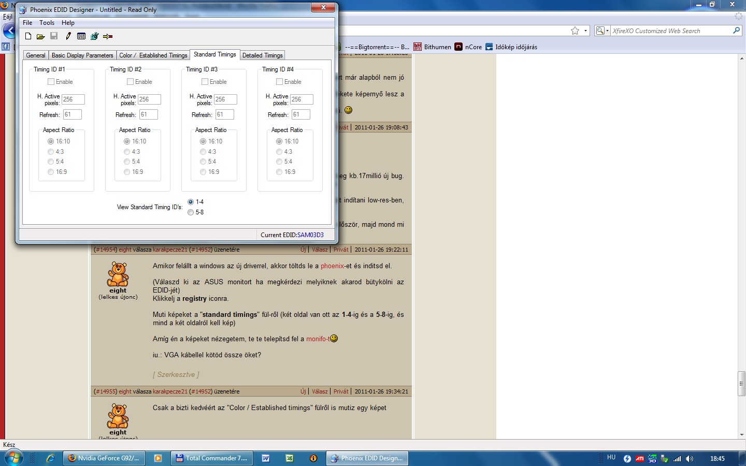Viewport: 746px width, 466px height.
Task: Click the nCore bookmark icon
Action: [x=458, y=47]
